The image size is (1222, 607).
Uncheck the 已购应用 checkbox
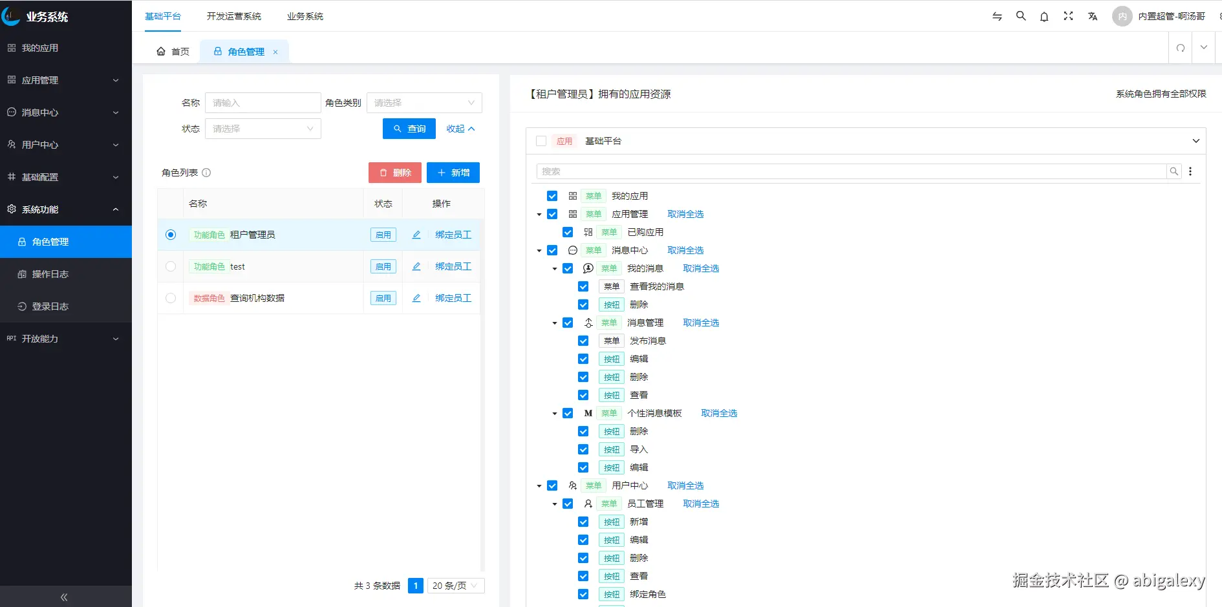pyautogui.click(x=568, y=232)
